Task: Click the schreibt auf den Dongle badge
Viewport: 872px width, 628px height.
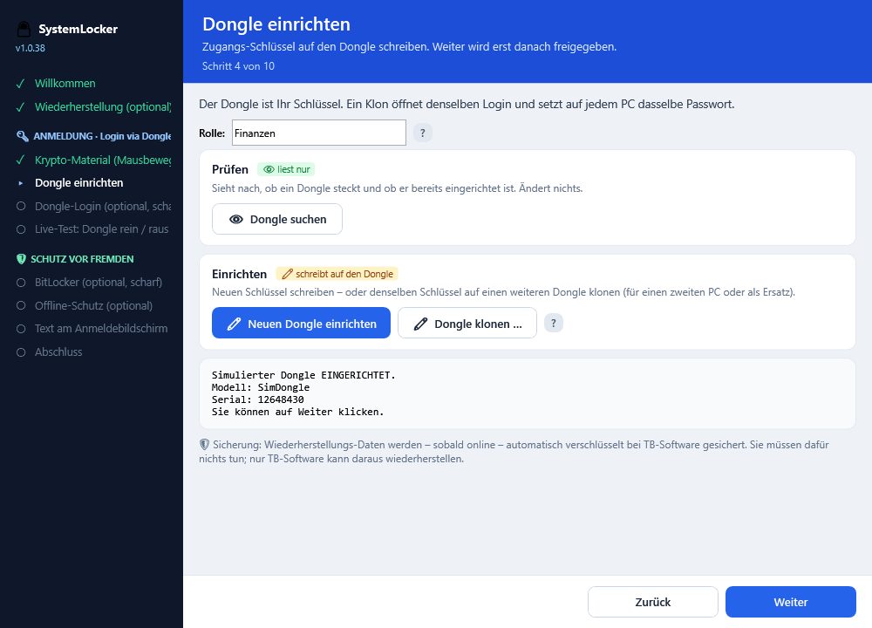Action: tap(337, 274)
